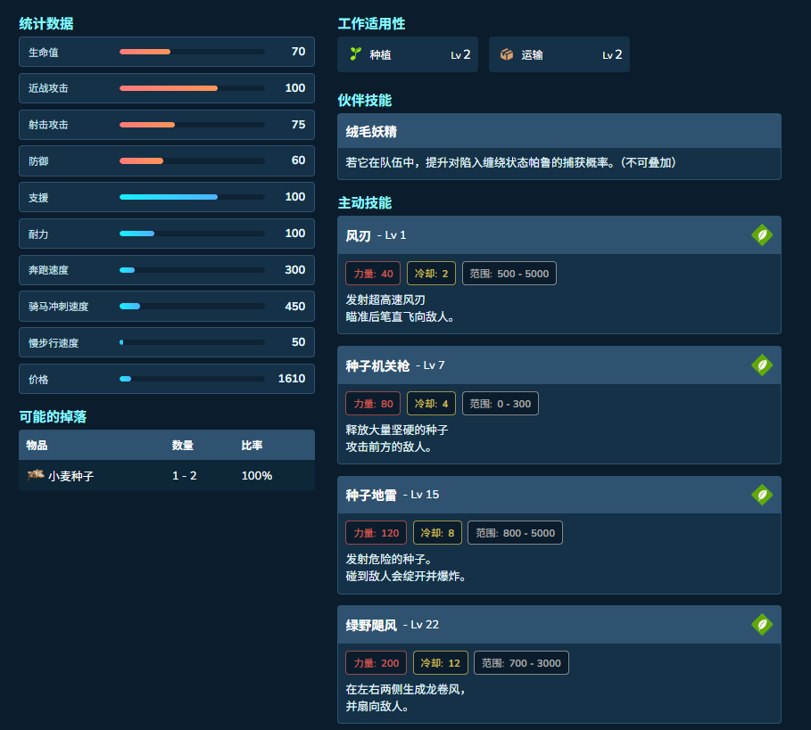Click grass element icon on 风刃 skill
This screenshot has width=811, height=730.
[x=762, y=235]
